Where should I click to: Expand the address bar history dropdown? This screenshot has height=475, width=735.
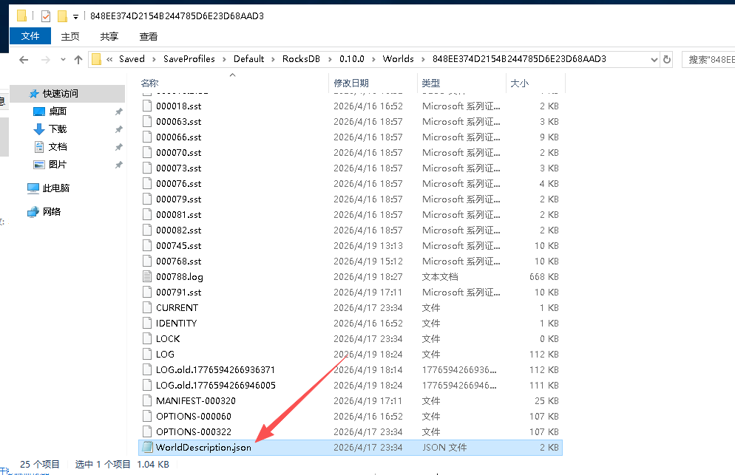point(654,60)
